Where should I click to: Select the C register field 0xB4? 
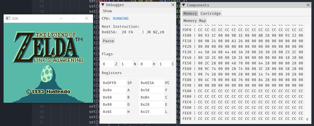[x=152, y=97]
